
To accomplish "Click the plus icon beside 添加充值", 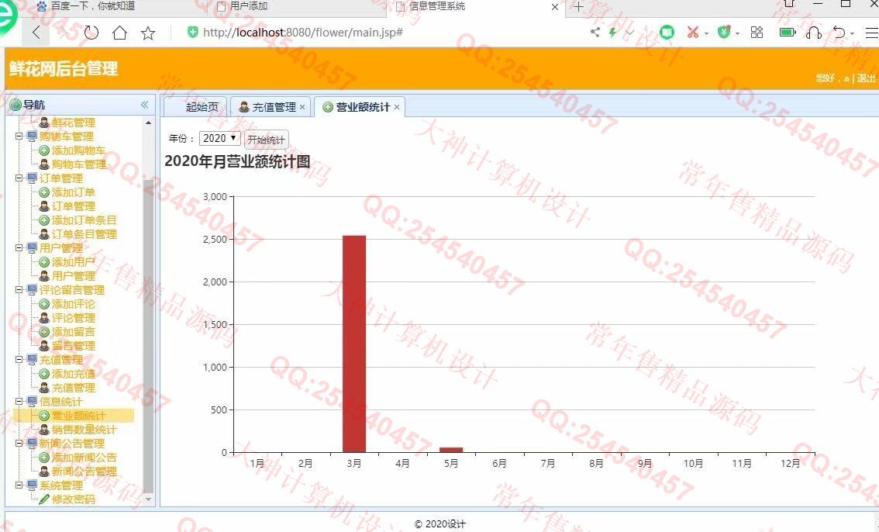I will 44,374.
